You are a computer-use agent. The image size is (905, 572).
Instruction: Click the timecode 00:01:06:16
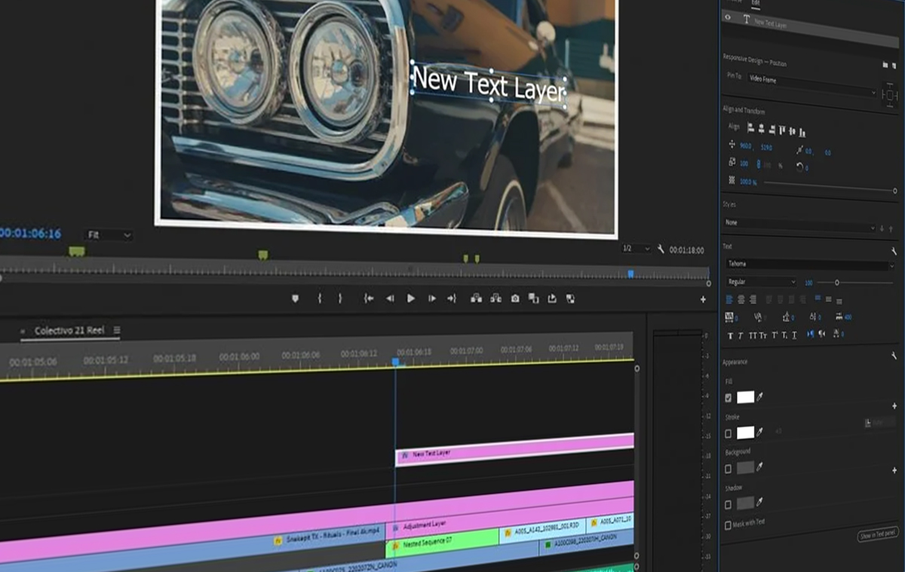click(x=29, y=234)
